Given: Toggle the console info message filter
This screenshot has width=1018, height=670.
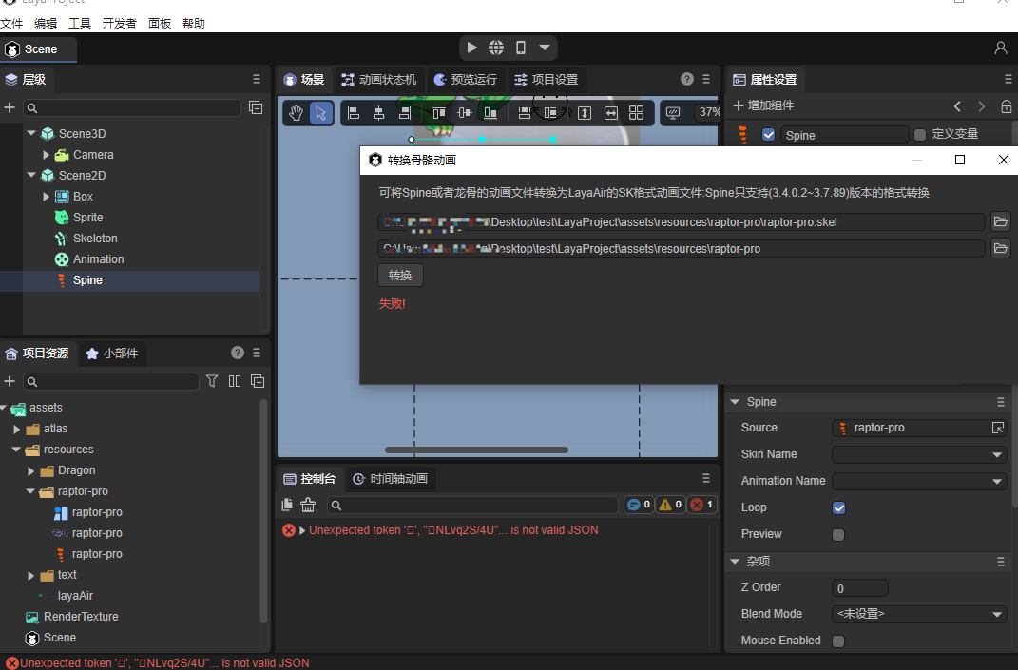Looking at the screenshot, I should pos(639,505).
